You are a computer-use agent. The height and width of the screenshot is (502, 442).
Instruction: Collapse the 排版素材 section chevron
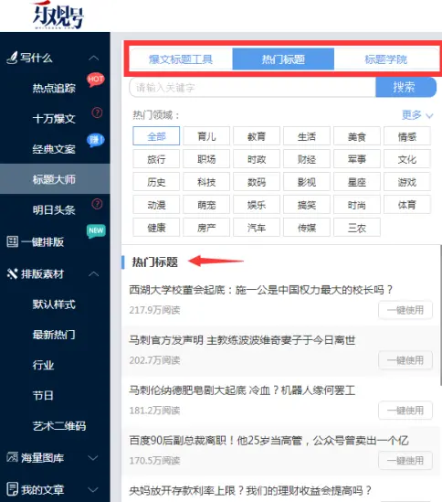coord(94,274)
